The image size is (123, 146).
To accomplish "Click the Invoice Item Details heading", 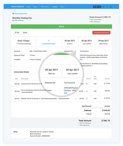I will [21, 72].
